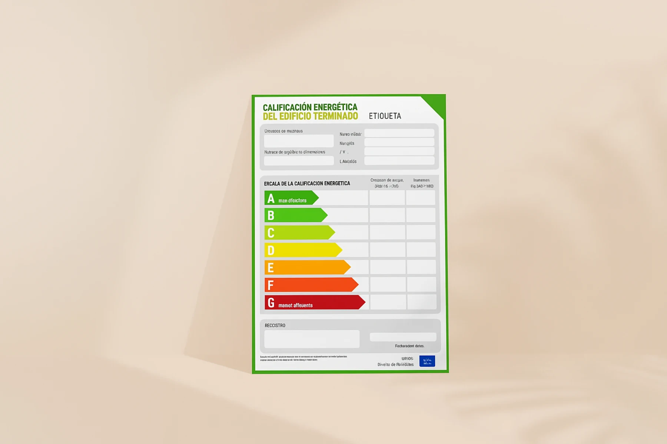Viewport: 667px width, 444px height.
Task: Click the ERCALA DE LA CALIFICACION ENERGETICA heading
Action: click(x=306, y=183)
